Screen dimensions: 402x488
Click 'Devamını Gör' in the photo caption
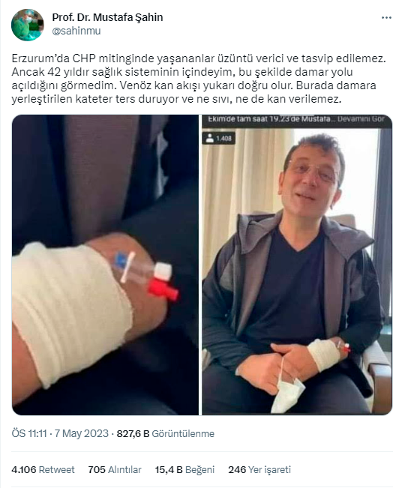361,119
